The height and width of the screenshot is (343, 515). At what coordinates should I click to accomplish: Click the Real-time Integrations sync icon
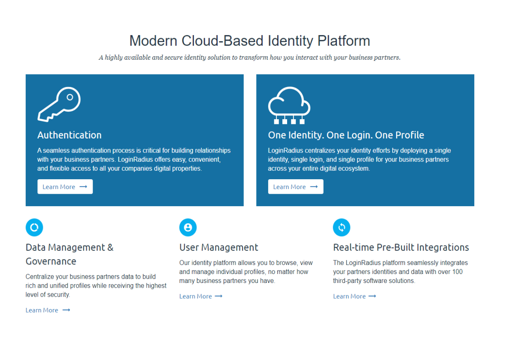pyautogui.click(x=342, y=227)
